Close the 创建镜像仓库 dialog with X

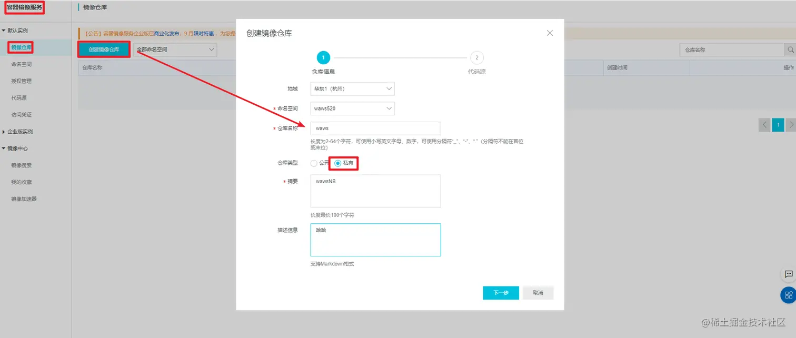point(550,33)
